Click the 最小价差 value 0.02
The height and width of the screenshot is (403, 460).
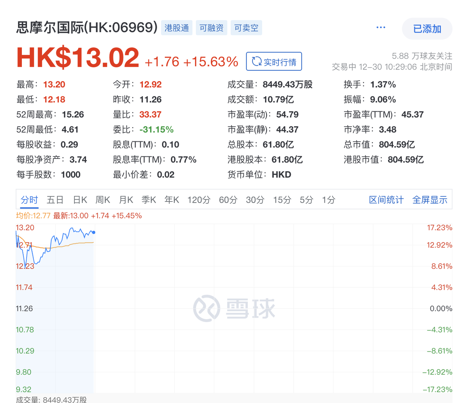point(166,175)
